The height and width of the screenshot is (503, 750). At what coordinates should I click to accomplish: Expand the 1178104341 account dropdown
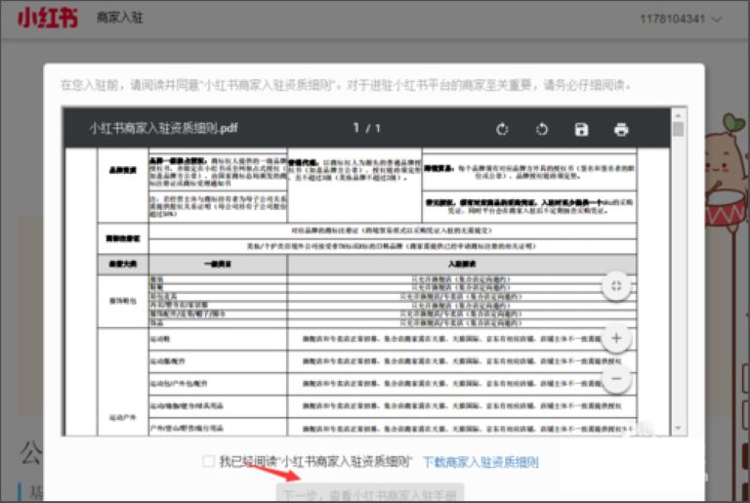[681, 20]
